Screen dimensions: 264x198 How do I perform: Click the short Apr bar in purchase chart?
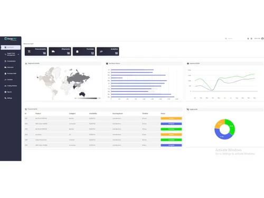pos(117,78)
